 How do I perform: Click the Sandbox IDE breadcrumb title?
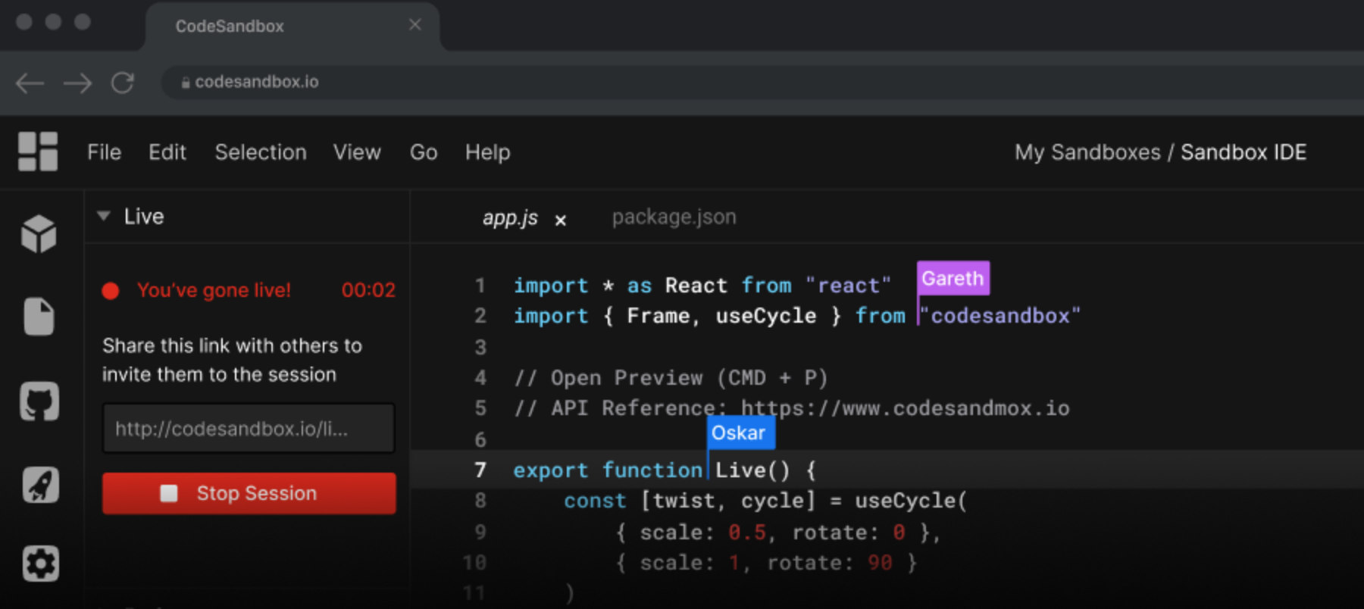tap(1244, 152)
